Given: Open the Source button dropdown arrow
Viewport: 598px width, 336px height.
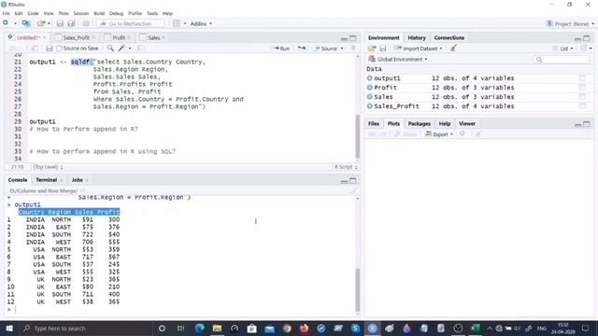Looking at the screenshot, I should [x=342, y=49].
